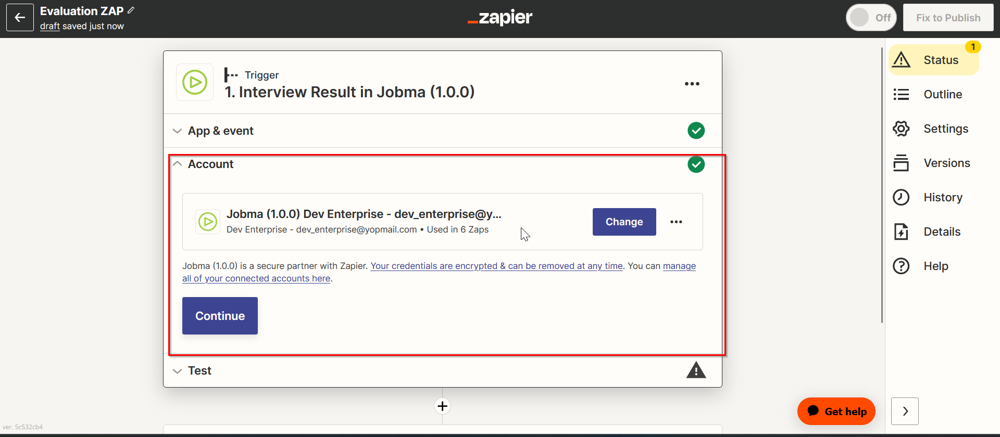This screenshot has height=437, width=1000.
Task: Click the Jobma account card icon
Action: point(208,222)
